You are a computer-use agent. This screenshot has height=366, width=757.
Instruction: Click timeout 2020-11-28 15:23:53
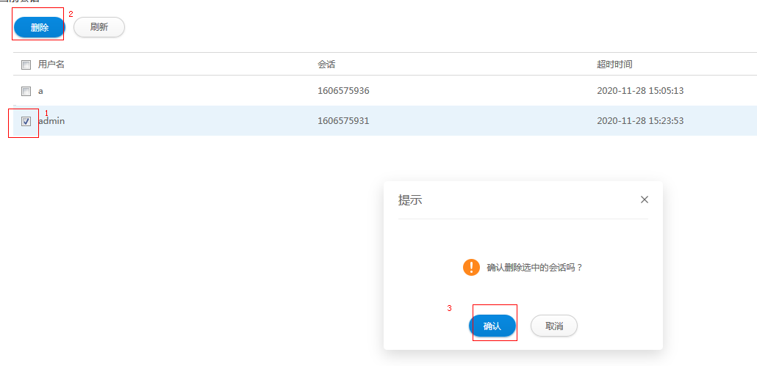click(640, 121)
